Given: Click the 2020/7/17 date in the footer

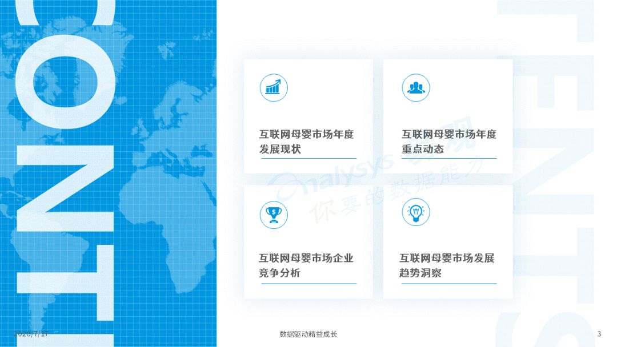Looking at the screenshot, I should point(31,334).
